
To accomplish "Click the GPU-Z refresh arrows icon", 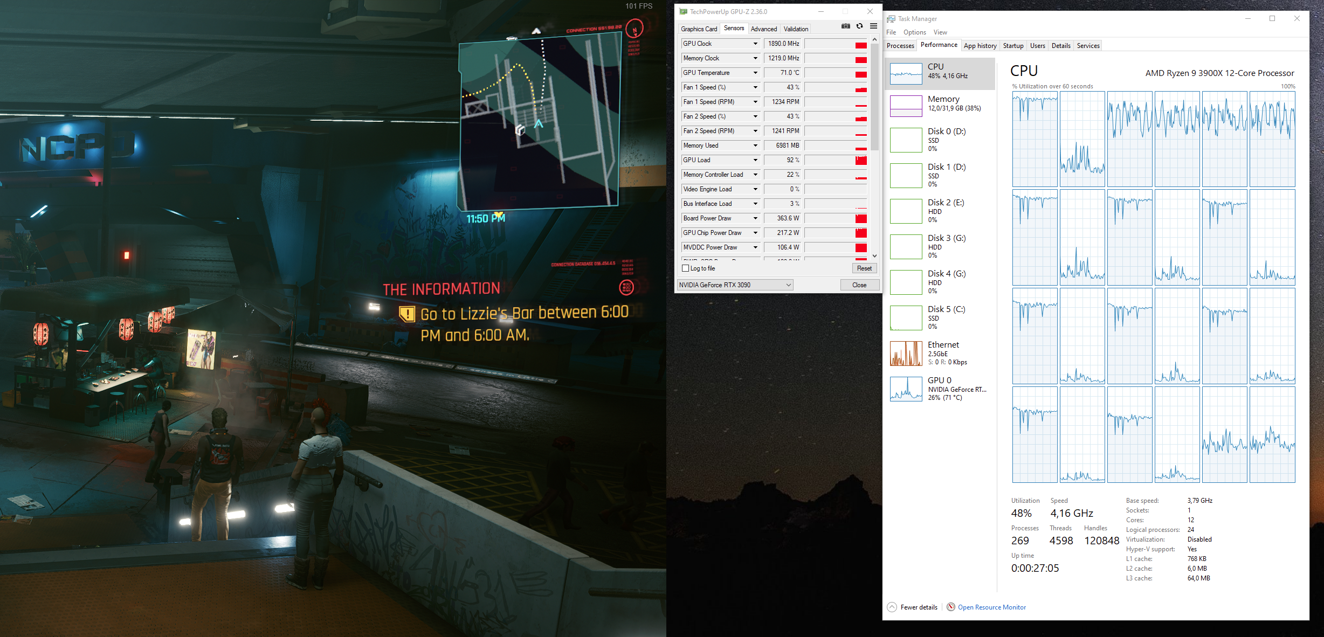I will [860, 26].
